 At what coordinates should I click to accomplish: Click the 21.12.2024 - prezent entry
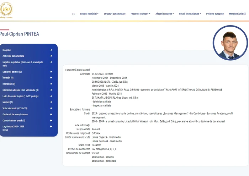[x=102, y=74]
